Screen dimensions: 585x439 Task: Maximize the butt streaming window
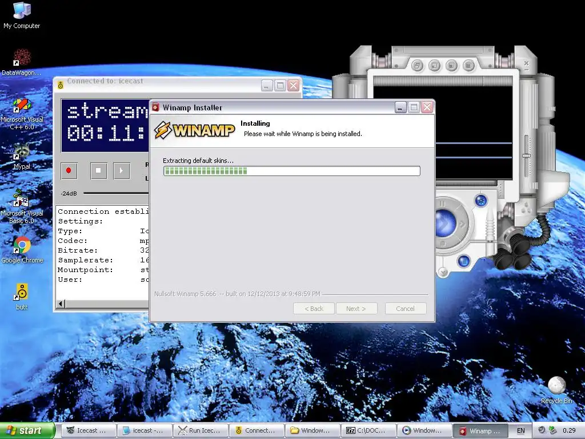point(280,86)
